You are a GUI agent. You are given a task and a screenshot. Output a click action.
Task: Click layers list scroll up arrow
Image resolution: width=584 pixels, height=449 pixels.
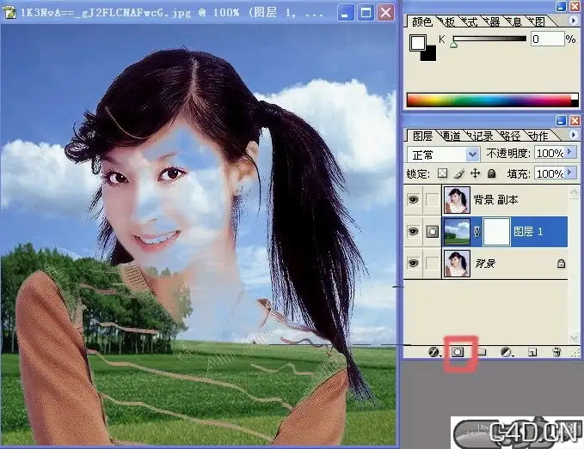coord(574,191)
